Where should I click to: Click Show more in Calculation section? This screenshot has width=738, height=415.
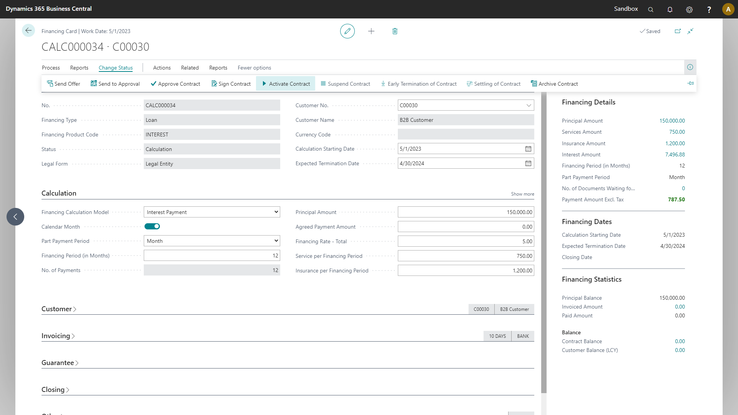point(522,194)
